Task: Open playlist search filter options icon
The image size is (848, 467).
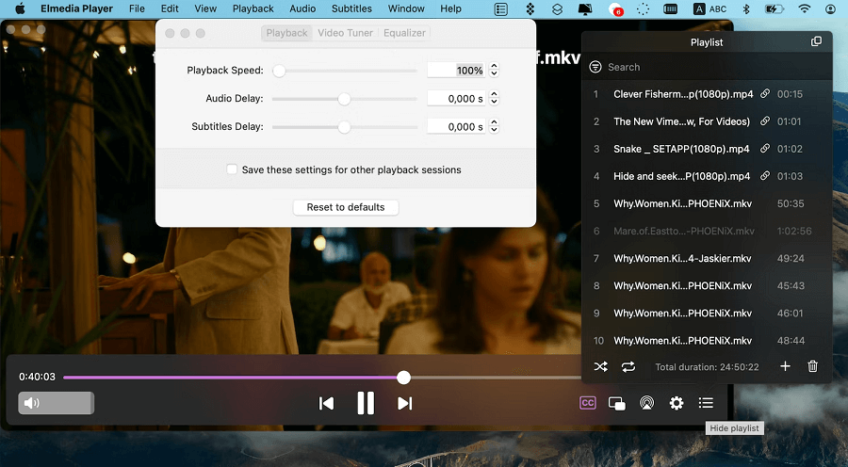Action: [x=595, y=67]
